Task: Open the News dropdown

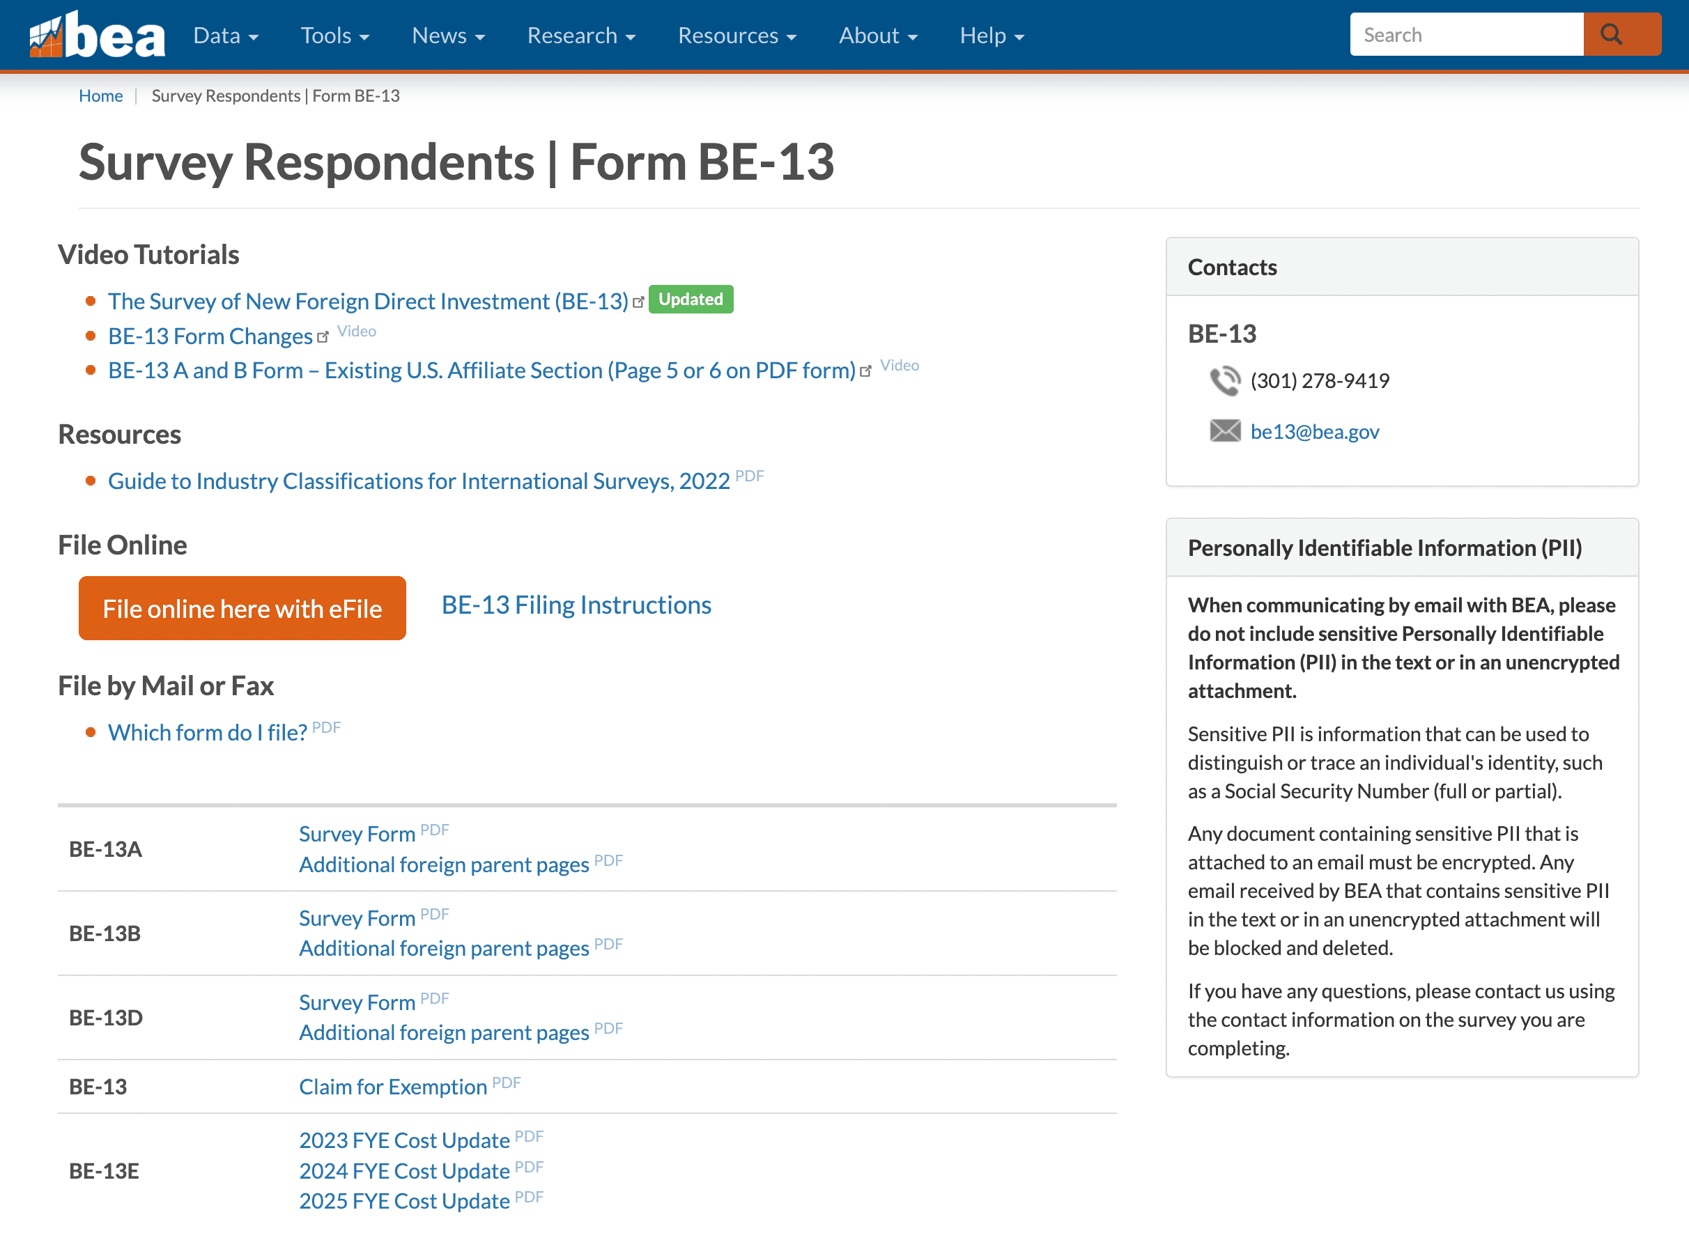Action: pos(448,35)
